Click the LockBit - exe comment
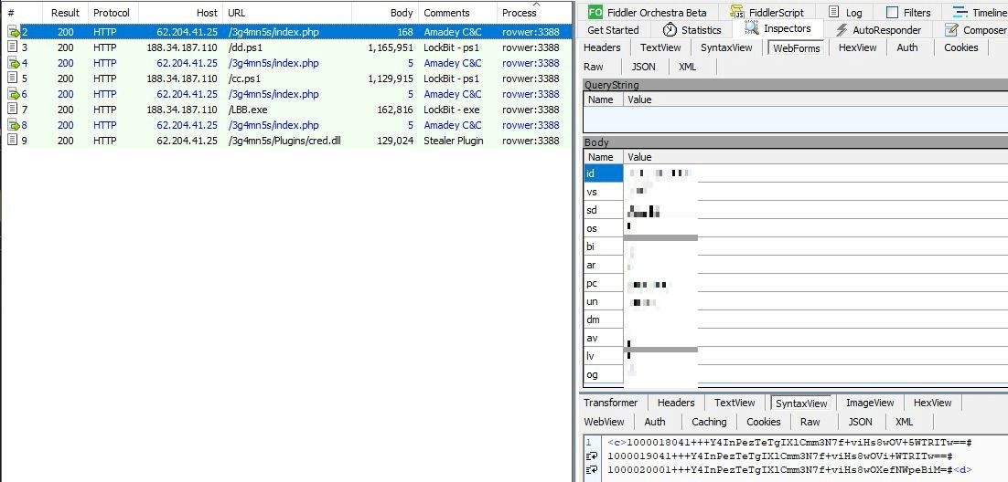 pyautogui.click(x=451, y=110)
